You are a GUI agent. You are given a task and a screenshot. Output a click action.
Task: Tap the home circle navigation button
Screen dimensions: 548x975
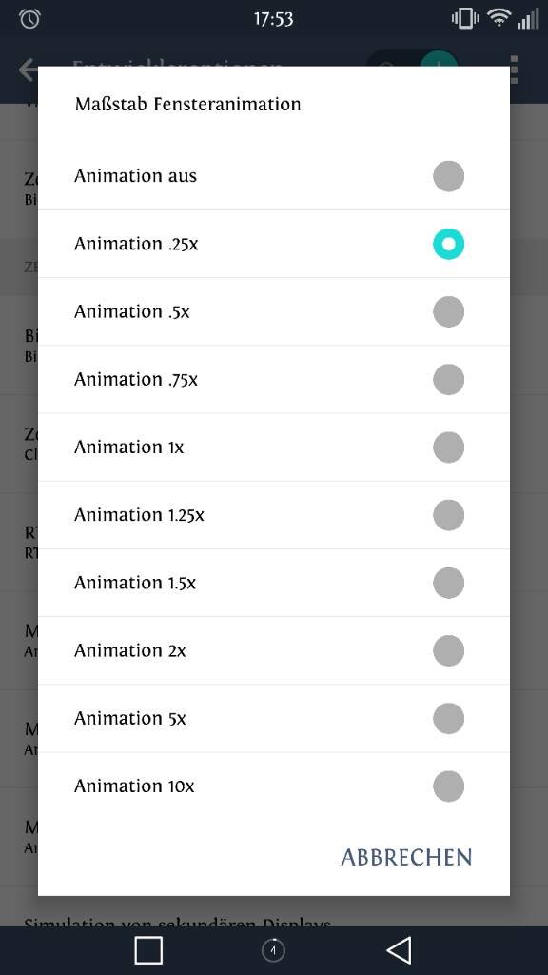(273, 950)
